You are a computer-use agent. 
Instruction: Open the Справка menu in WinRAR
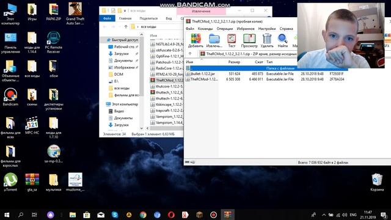click(286, 29)
